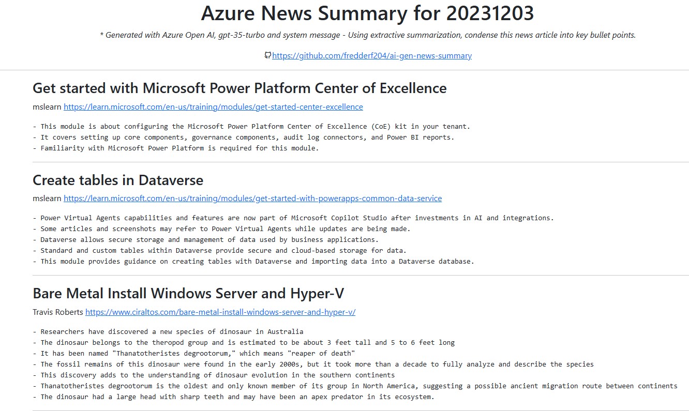Click the GitHub octocat icon
Screen dimensions: 689x411
(267, 55)
